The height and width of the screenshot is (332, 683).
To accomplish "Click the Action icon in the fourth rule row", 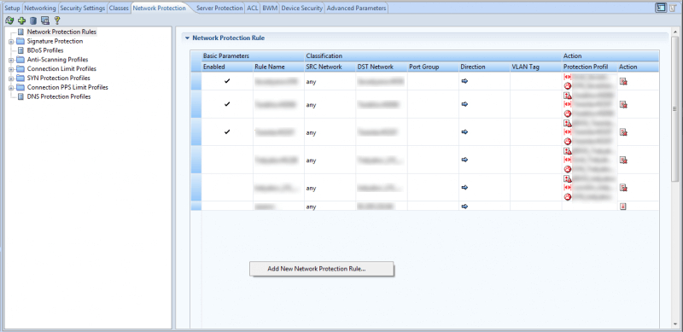I will coord(623,160).
